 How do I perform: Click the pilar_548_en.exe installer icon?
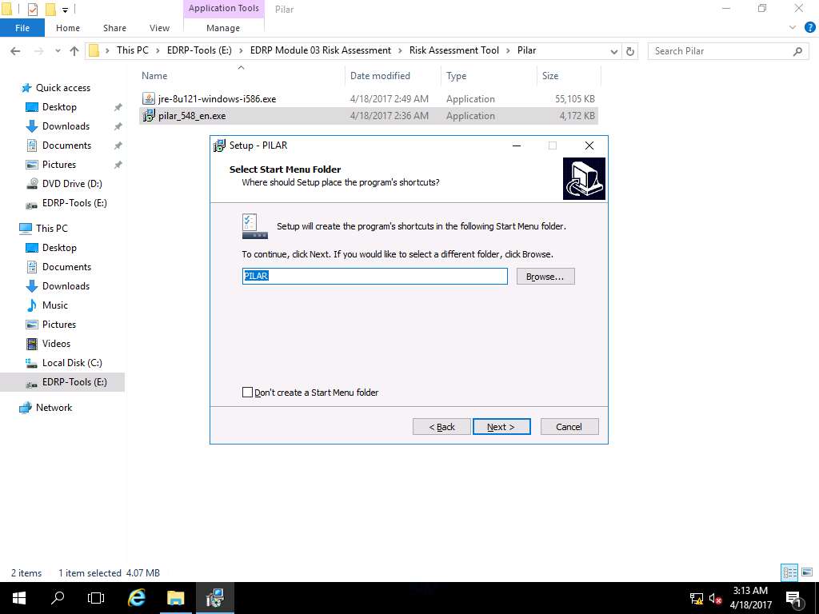point(149,115)
